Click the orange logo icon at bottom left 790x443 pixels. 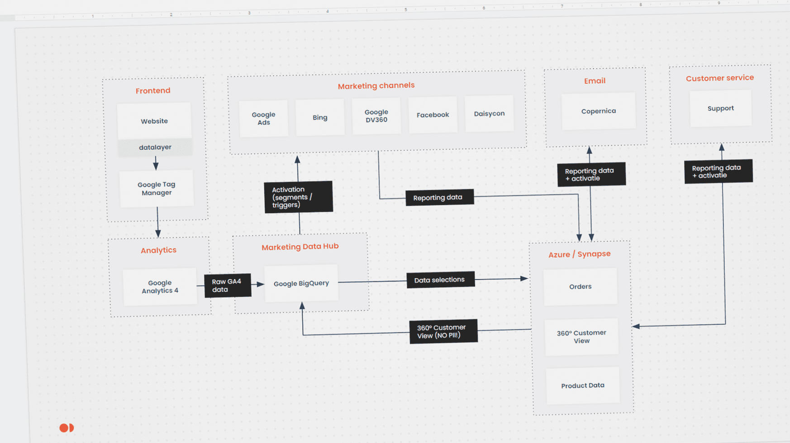pyautogui.click(x=67, y=428)
